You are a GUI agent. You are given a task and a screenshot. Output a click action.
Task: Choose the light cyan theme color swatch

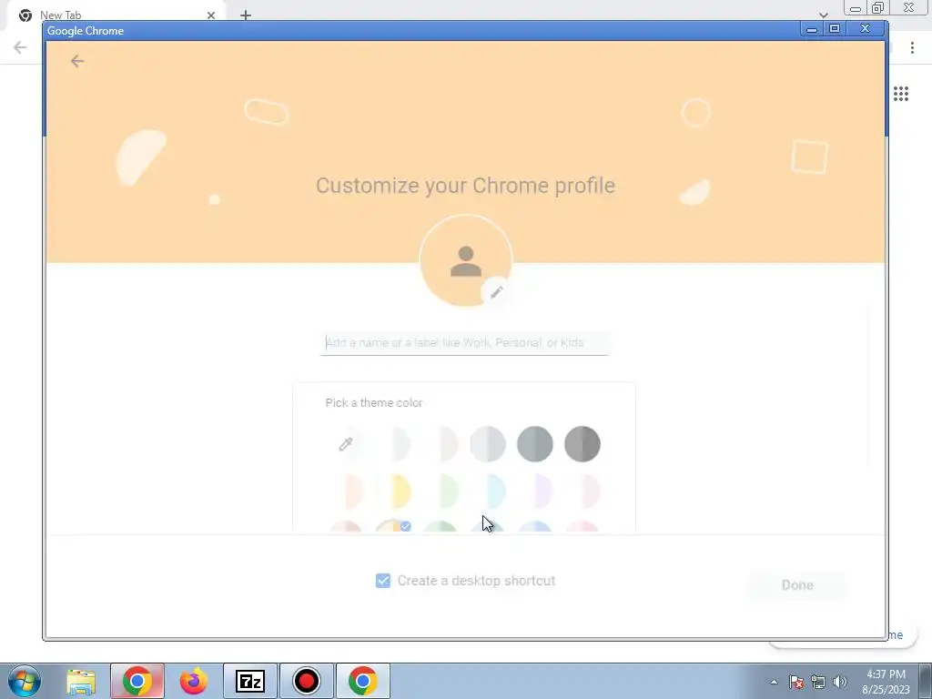(x=488, y=491)
